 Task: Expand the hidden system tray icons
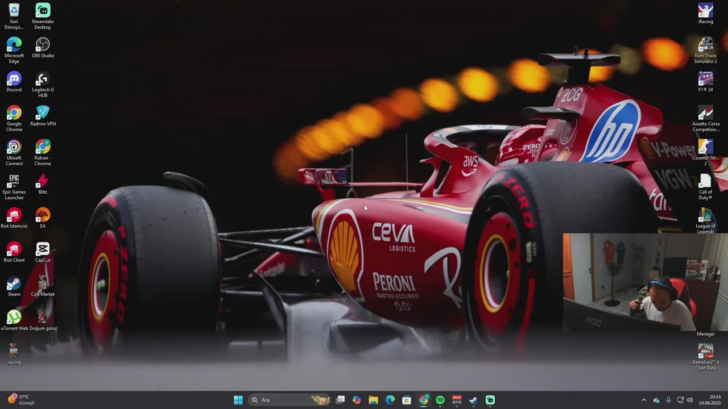coord(644,400)
